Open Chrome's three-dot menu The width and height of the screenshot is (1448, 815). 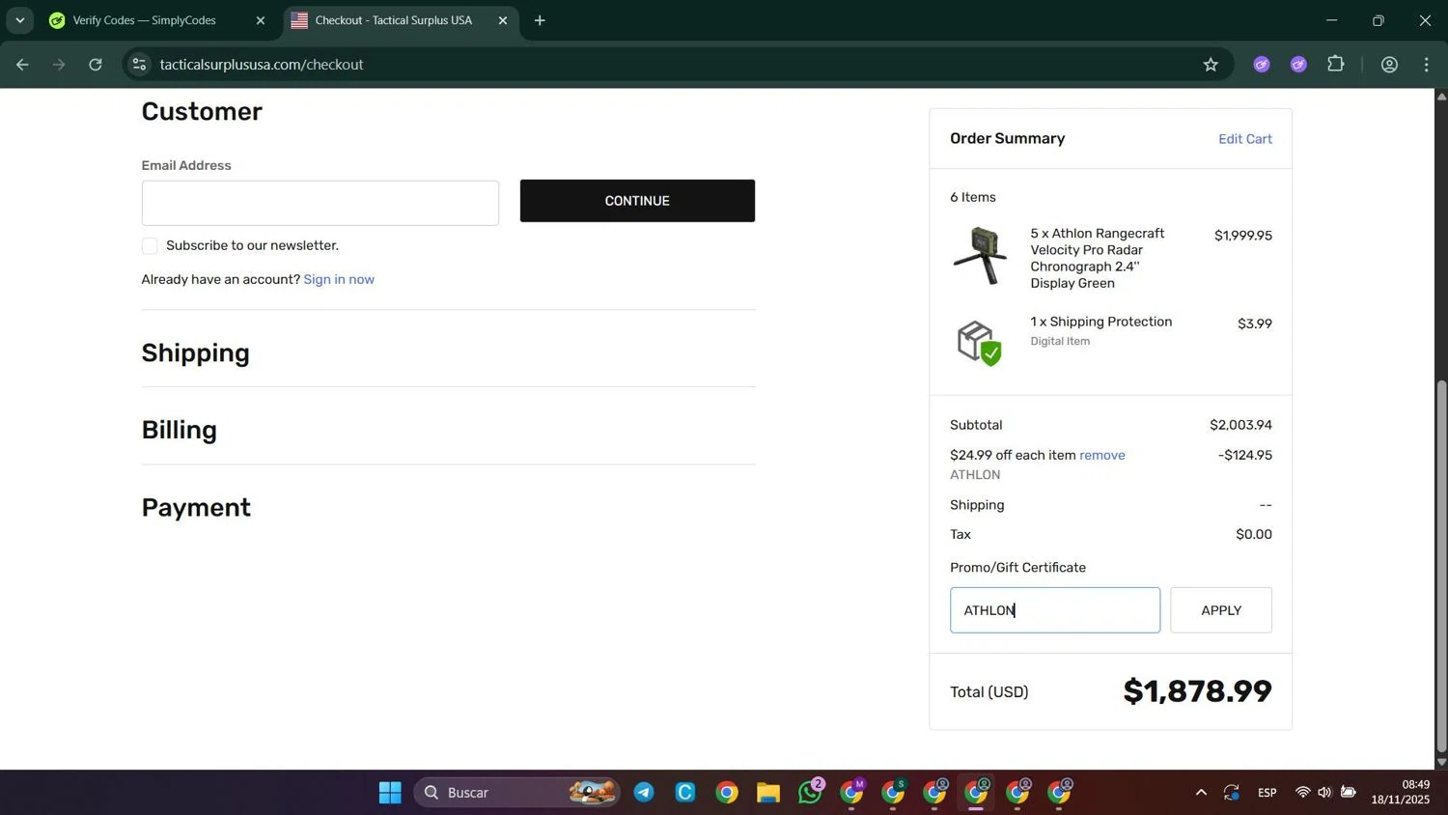coord(1426,65)
